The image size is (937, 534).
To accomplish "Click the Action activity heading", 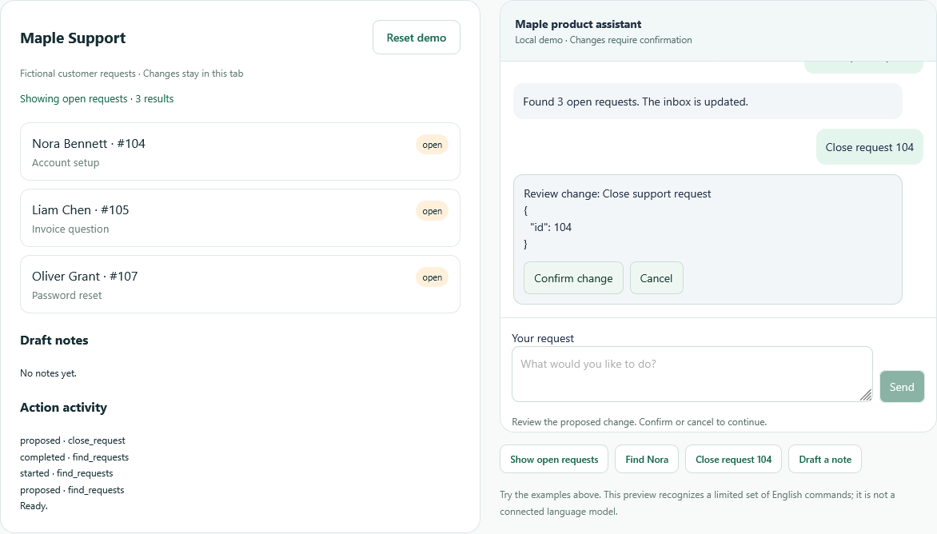I will coord(63,408).
